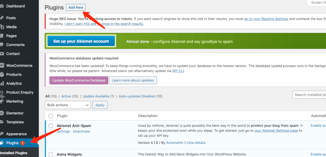326x157 pixels.
Task: Open Akismet Settings link
Action: coord(63,132)
